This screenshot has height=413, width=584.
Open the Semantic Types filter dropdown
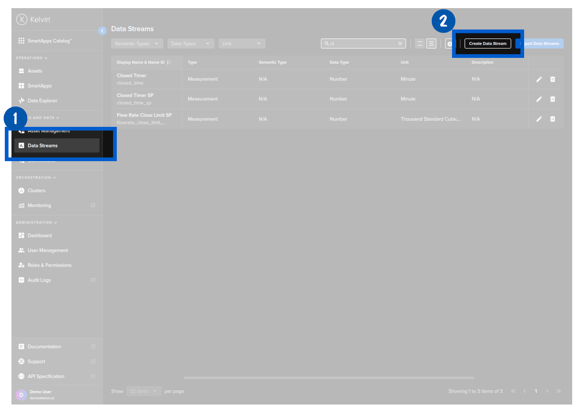tap(137, 44)
